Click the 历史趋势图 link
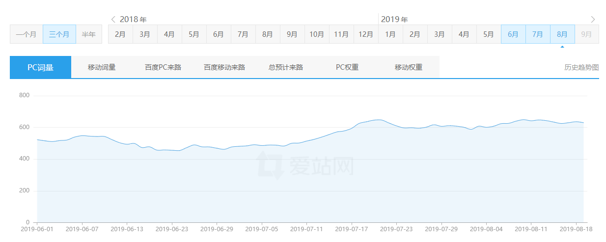606x242 pixels. point(581,68)
